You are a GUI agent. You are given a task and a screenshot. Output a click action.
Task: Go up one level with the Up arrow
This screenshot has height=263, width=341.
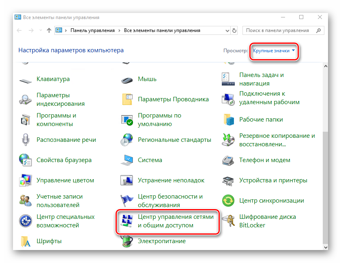coord(49,30)
